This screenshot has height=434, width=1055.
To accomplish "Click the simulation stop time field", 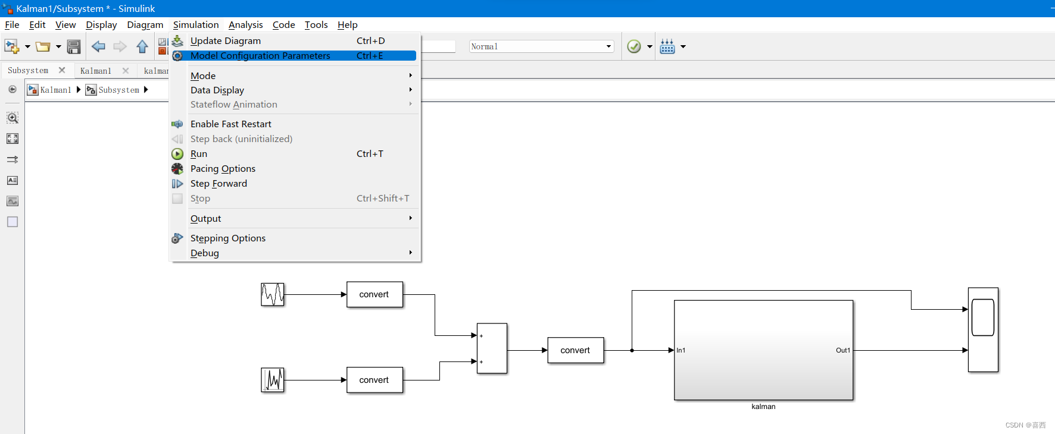I will (x=439, y=46).
